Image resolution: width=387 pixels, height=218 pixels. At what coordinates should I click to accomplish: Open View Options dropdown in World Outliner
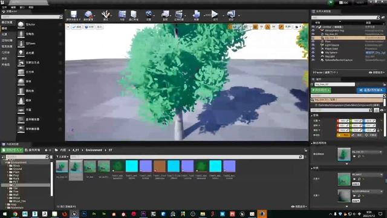tap(376, 73)
